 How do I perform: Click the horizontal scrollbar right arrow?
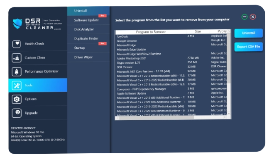click(225, 117)
